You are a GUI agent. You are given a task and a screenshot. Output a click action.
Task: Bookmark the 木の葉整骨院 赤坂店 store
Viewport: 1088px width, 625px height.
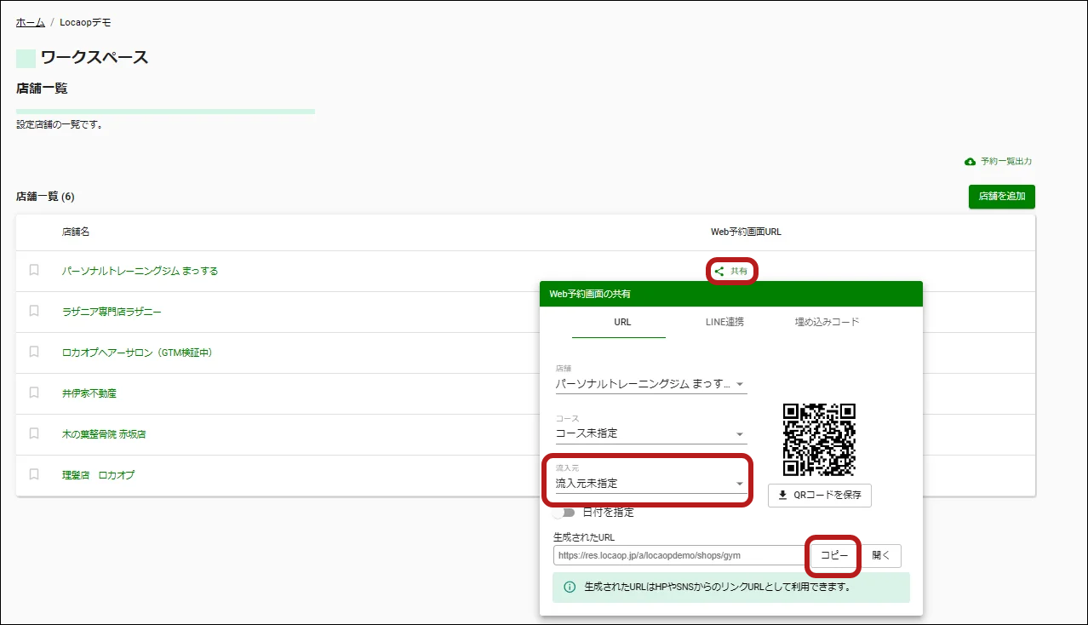[34, 433]
